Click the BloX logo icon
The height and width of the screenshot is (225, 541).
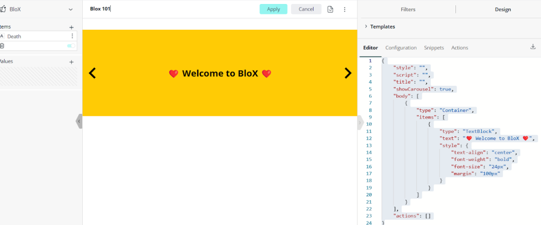click(x=3, y=9)
